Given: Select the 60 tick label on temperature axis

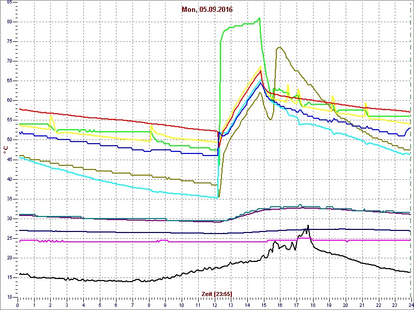Looking at the screenshot, I should [9, 100].
